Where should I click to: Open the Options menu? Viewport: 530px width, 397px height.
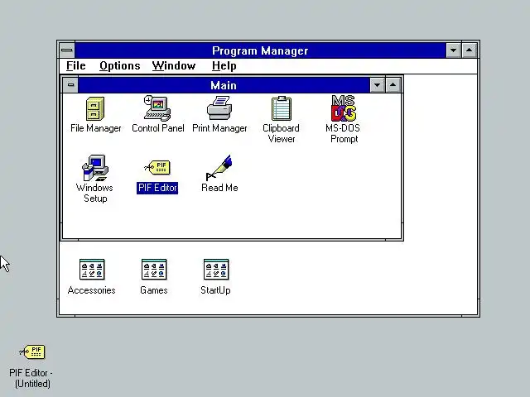(119, 66)
